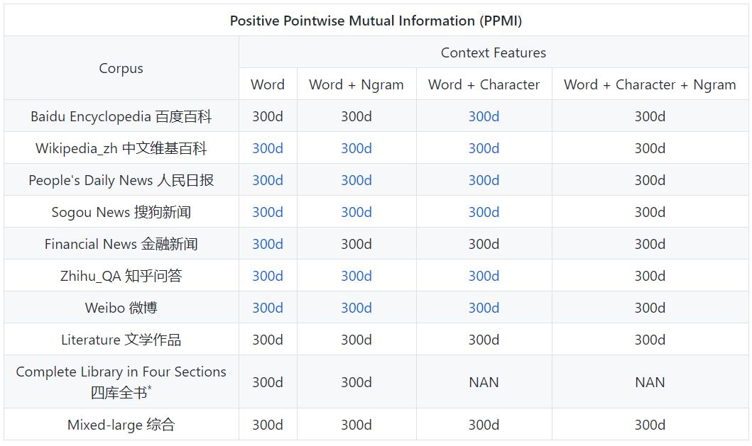Click Baidu Encyclopedia Word 300d cell
This screenshot has height=446, width=752.
[268, 116]
